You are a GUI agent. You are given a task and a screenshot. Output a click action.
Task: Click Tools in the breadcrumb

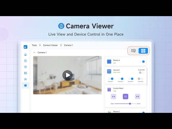pyautogui.click(x=34, y=45)
